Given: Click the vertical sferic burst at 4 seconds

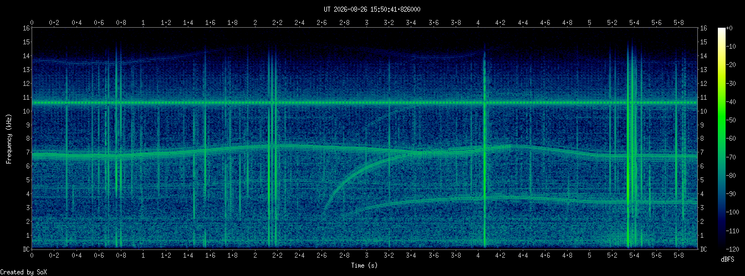Looking at the screenshot, I should [484, 150].
